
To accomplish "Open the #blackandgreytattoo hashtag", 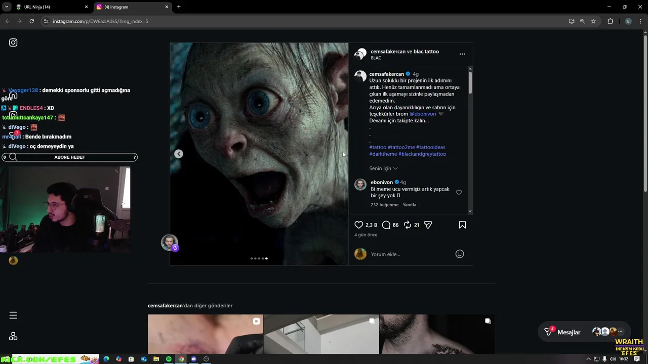I will [422, 154].
